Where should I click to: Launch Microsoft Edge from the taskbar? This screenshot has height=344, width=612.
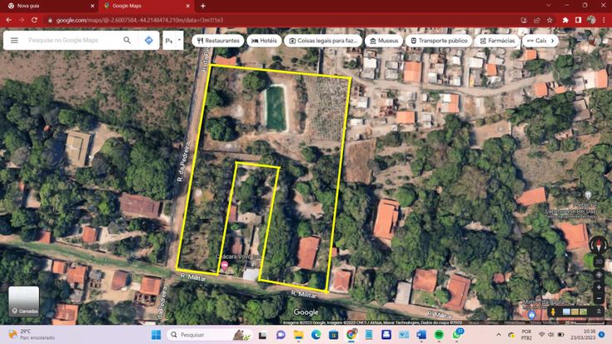(x=316, y=335)
